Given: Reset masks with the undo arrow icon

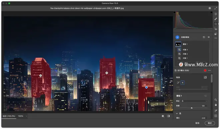Looking at the screenshot, I should pyautogui.click(x=204, y=37).
